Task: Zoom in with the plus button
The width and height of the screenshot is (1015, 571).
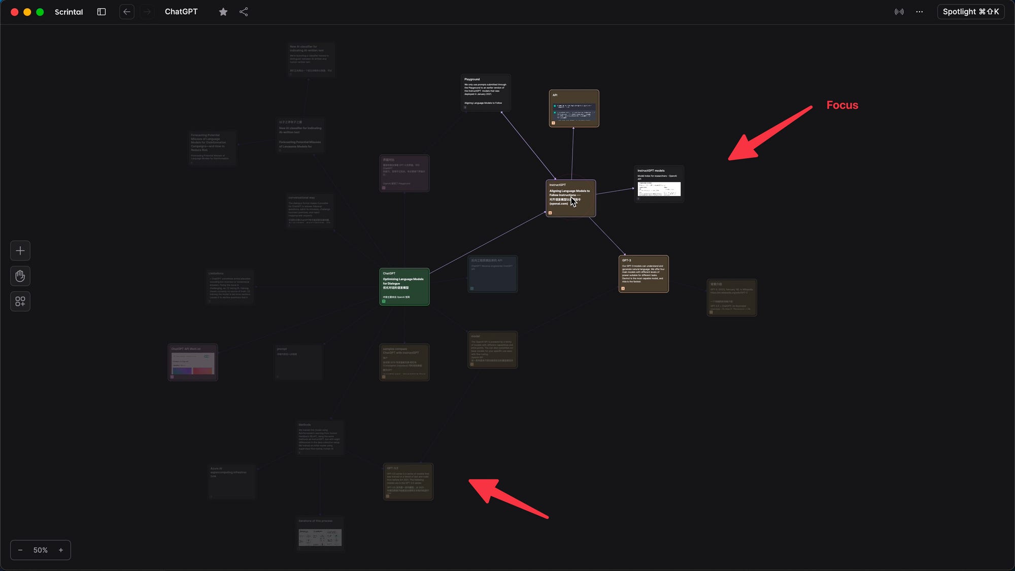Action: point(61,550)
